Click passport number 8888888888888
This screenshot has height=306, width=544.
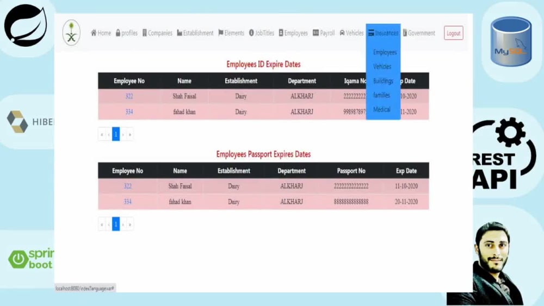351,202
